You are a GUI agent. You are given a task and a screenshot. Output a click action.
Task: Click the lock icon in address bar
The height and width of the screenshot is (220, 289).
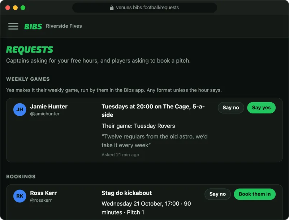pyautogui.click(x=112, y=8)
